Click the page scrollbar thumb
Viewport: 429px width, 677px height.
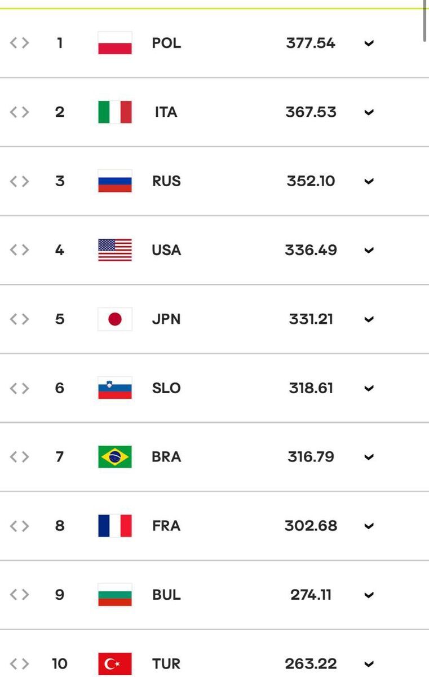click(426, 20)
